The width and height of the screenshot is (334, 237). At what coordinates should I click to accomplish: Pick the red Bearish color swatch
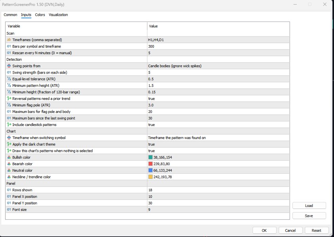coord(150,164)
